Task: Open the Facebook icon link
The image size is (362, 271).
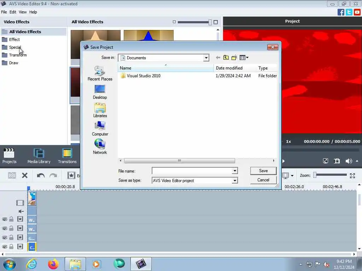Action: [341, 12]
